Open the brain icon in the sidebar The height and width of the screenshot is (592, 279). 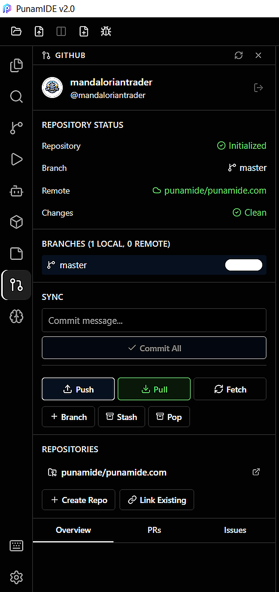pyautogui.click(x=16, y=316)
